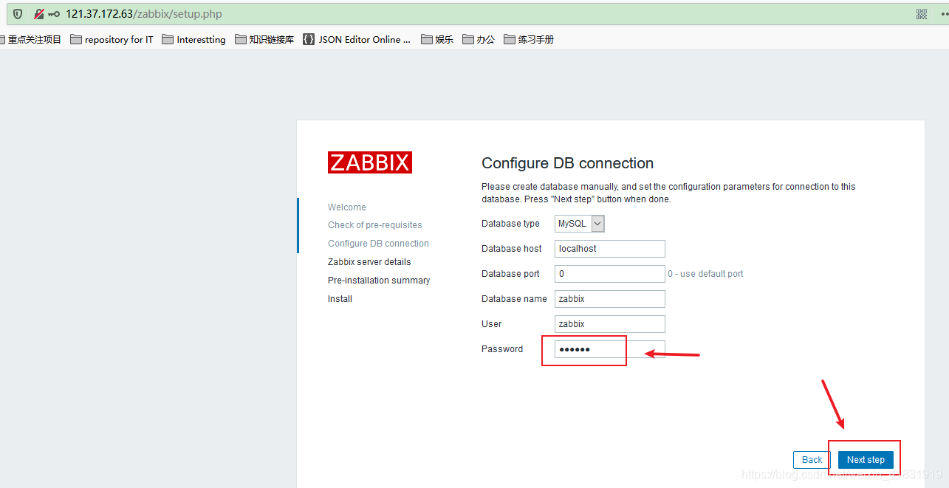Click the Database name field
949x488 pixels.
[x=610, y=299]
